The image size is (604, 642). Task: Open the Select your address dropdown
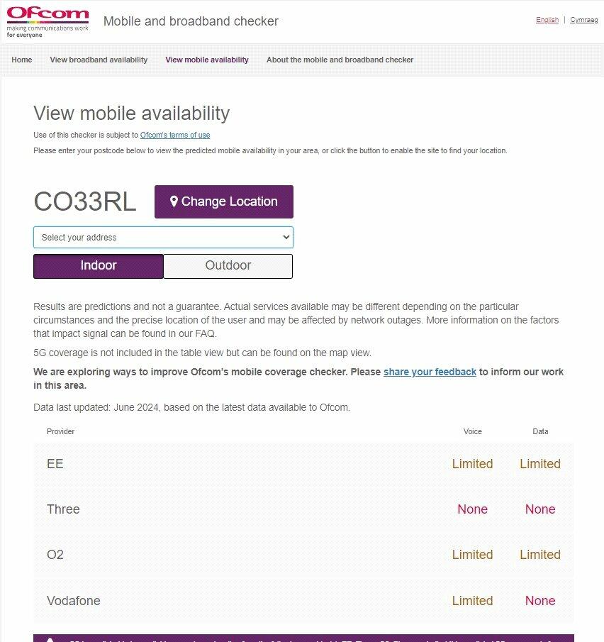point(163,238)
